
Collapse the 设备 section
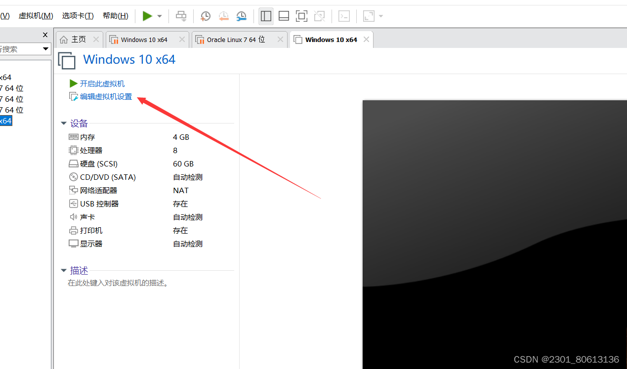pyautogui.click(x=64, y=123)
